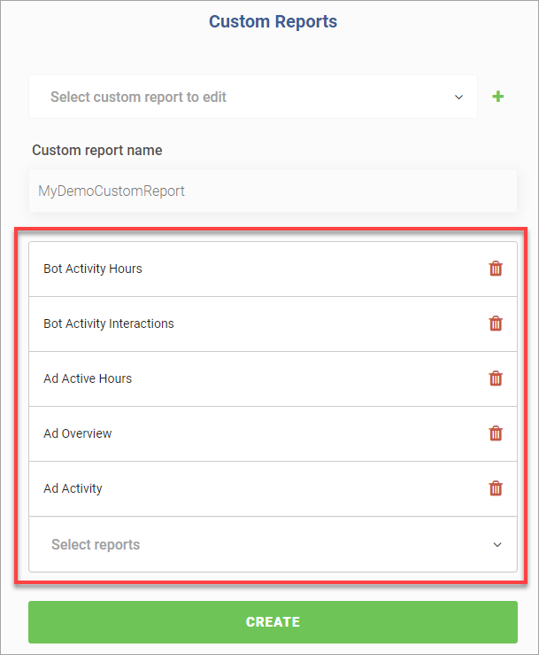Choose the Ad Activity list item
539x655 pixels.
(273, 488)
